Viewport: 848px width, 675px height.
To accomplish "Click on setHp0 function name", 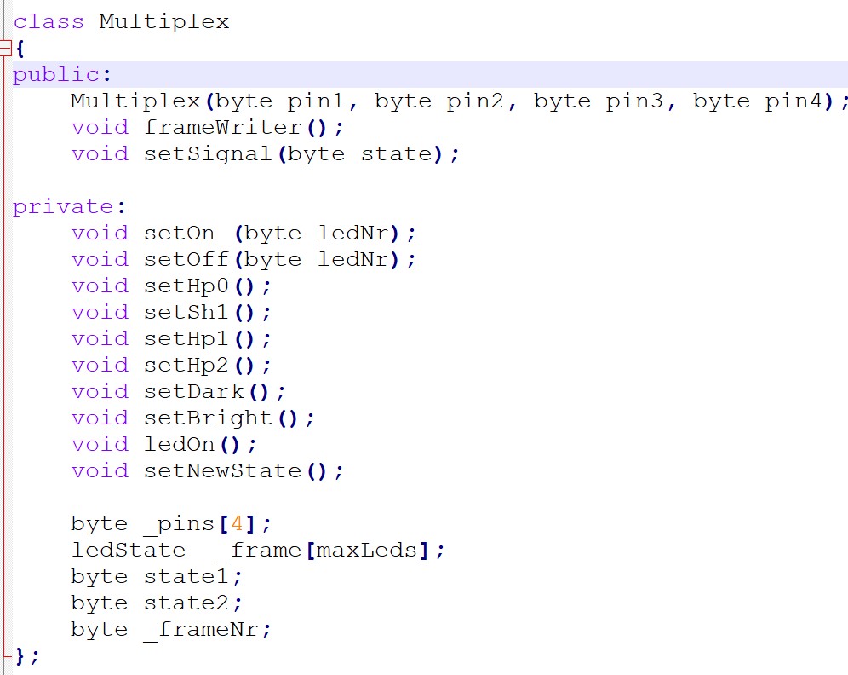I will tap(186, 286).
